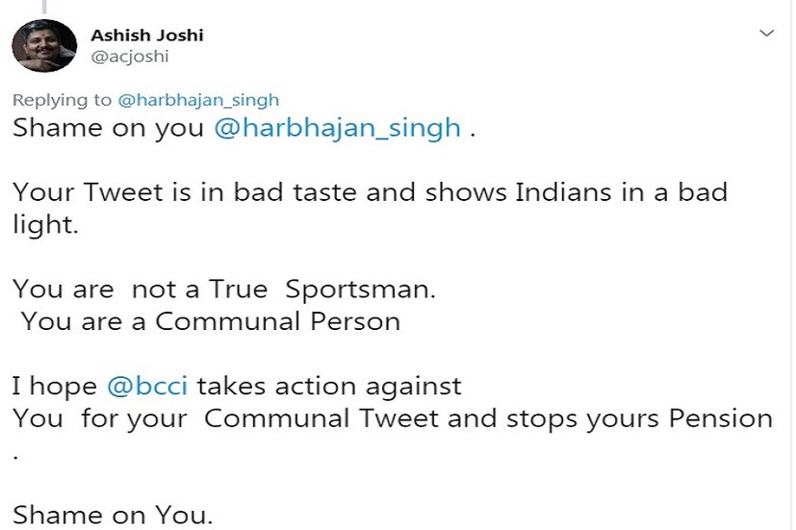Open the @bcci mention link

click(148, 387)
